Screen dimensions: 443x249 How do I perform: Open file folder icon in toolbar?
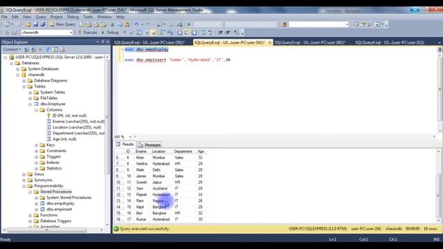pos(28,25)
